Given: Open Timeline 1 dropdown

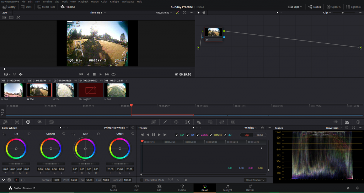Looking at the screenshot, I should pos(98,12).
